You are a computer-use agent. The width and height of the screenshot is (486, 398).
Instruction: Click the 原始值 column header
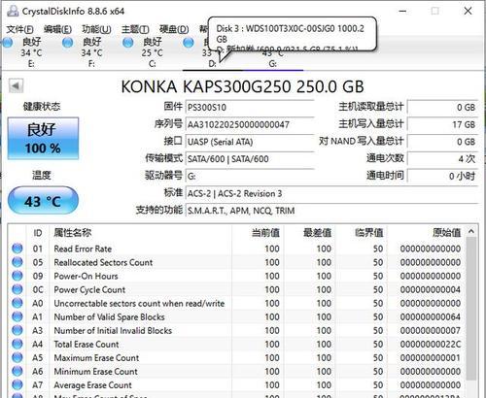pyautogui.click(x=427, y=232)
